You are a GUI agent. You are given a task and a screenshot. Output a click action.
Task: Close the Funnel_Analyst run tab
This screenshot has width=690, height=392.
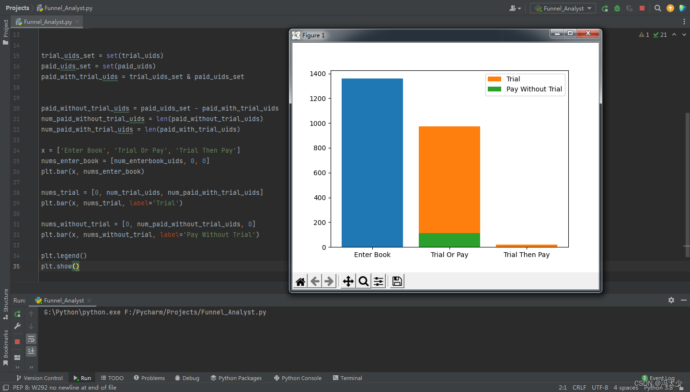click(x=89, y=301)
